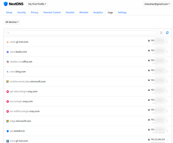
Task: Click the lock icon on the www.bing.com row
Action: tap(149, 70)
